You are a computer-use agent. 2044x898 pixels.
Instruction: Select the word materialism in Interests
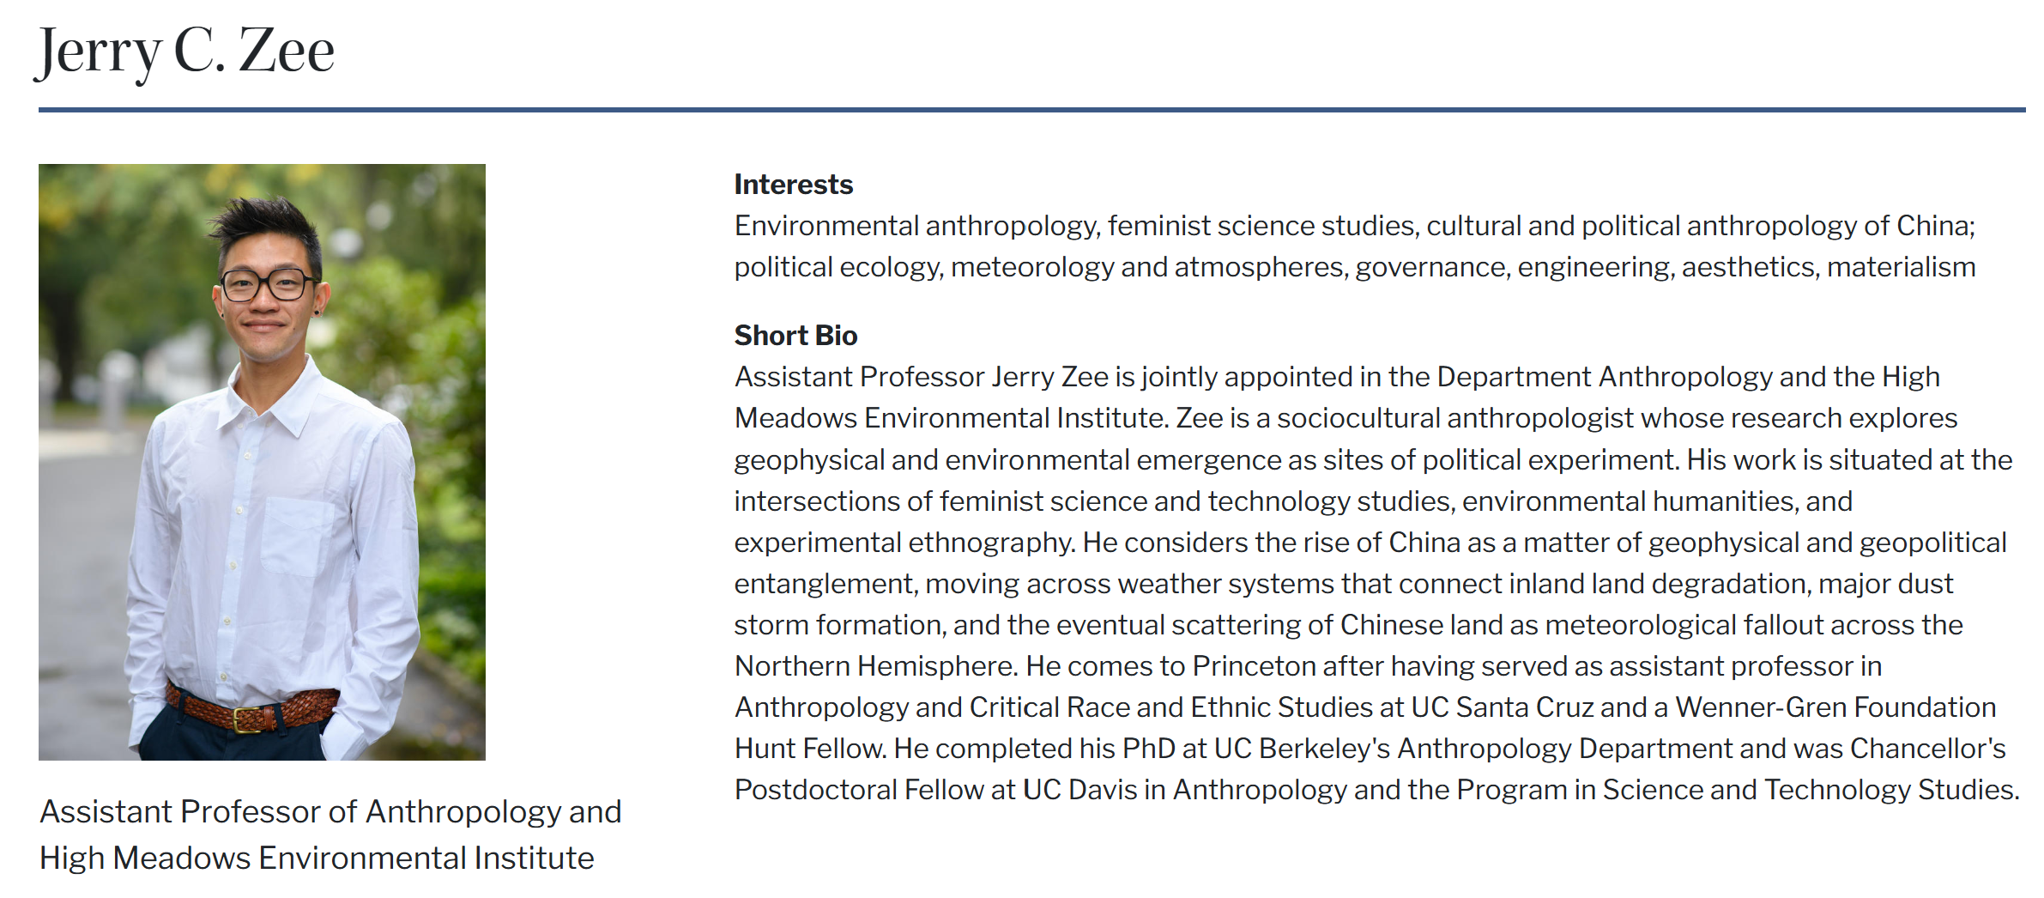tap(1901, 267)
